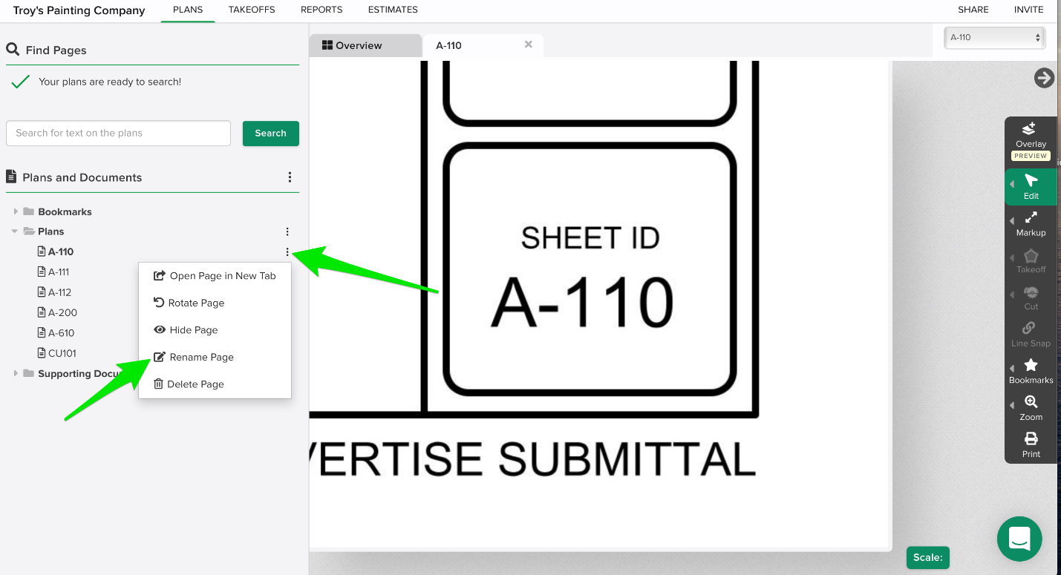Select page A-111 in the tree
The width and height of the screenshot is (1061, 575).
coord(59,272)
